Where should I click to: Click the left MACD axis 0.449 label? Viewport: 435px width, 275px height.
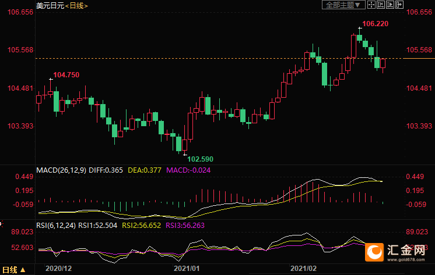coord(24,177)
